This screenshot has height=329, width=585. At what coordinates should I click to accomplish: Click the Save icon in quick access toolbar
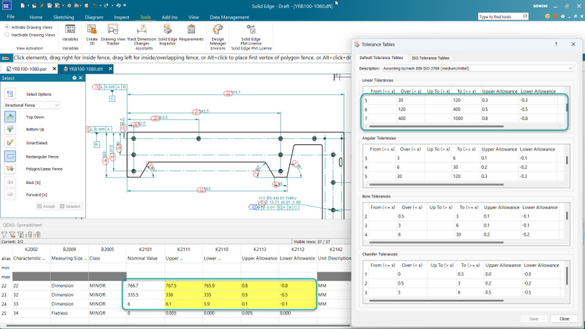[49, 6]
